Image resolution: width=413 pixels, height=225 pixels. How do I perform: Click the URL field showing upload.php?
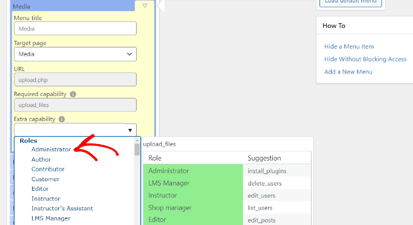click(x=75, y=80)
